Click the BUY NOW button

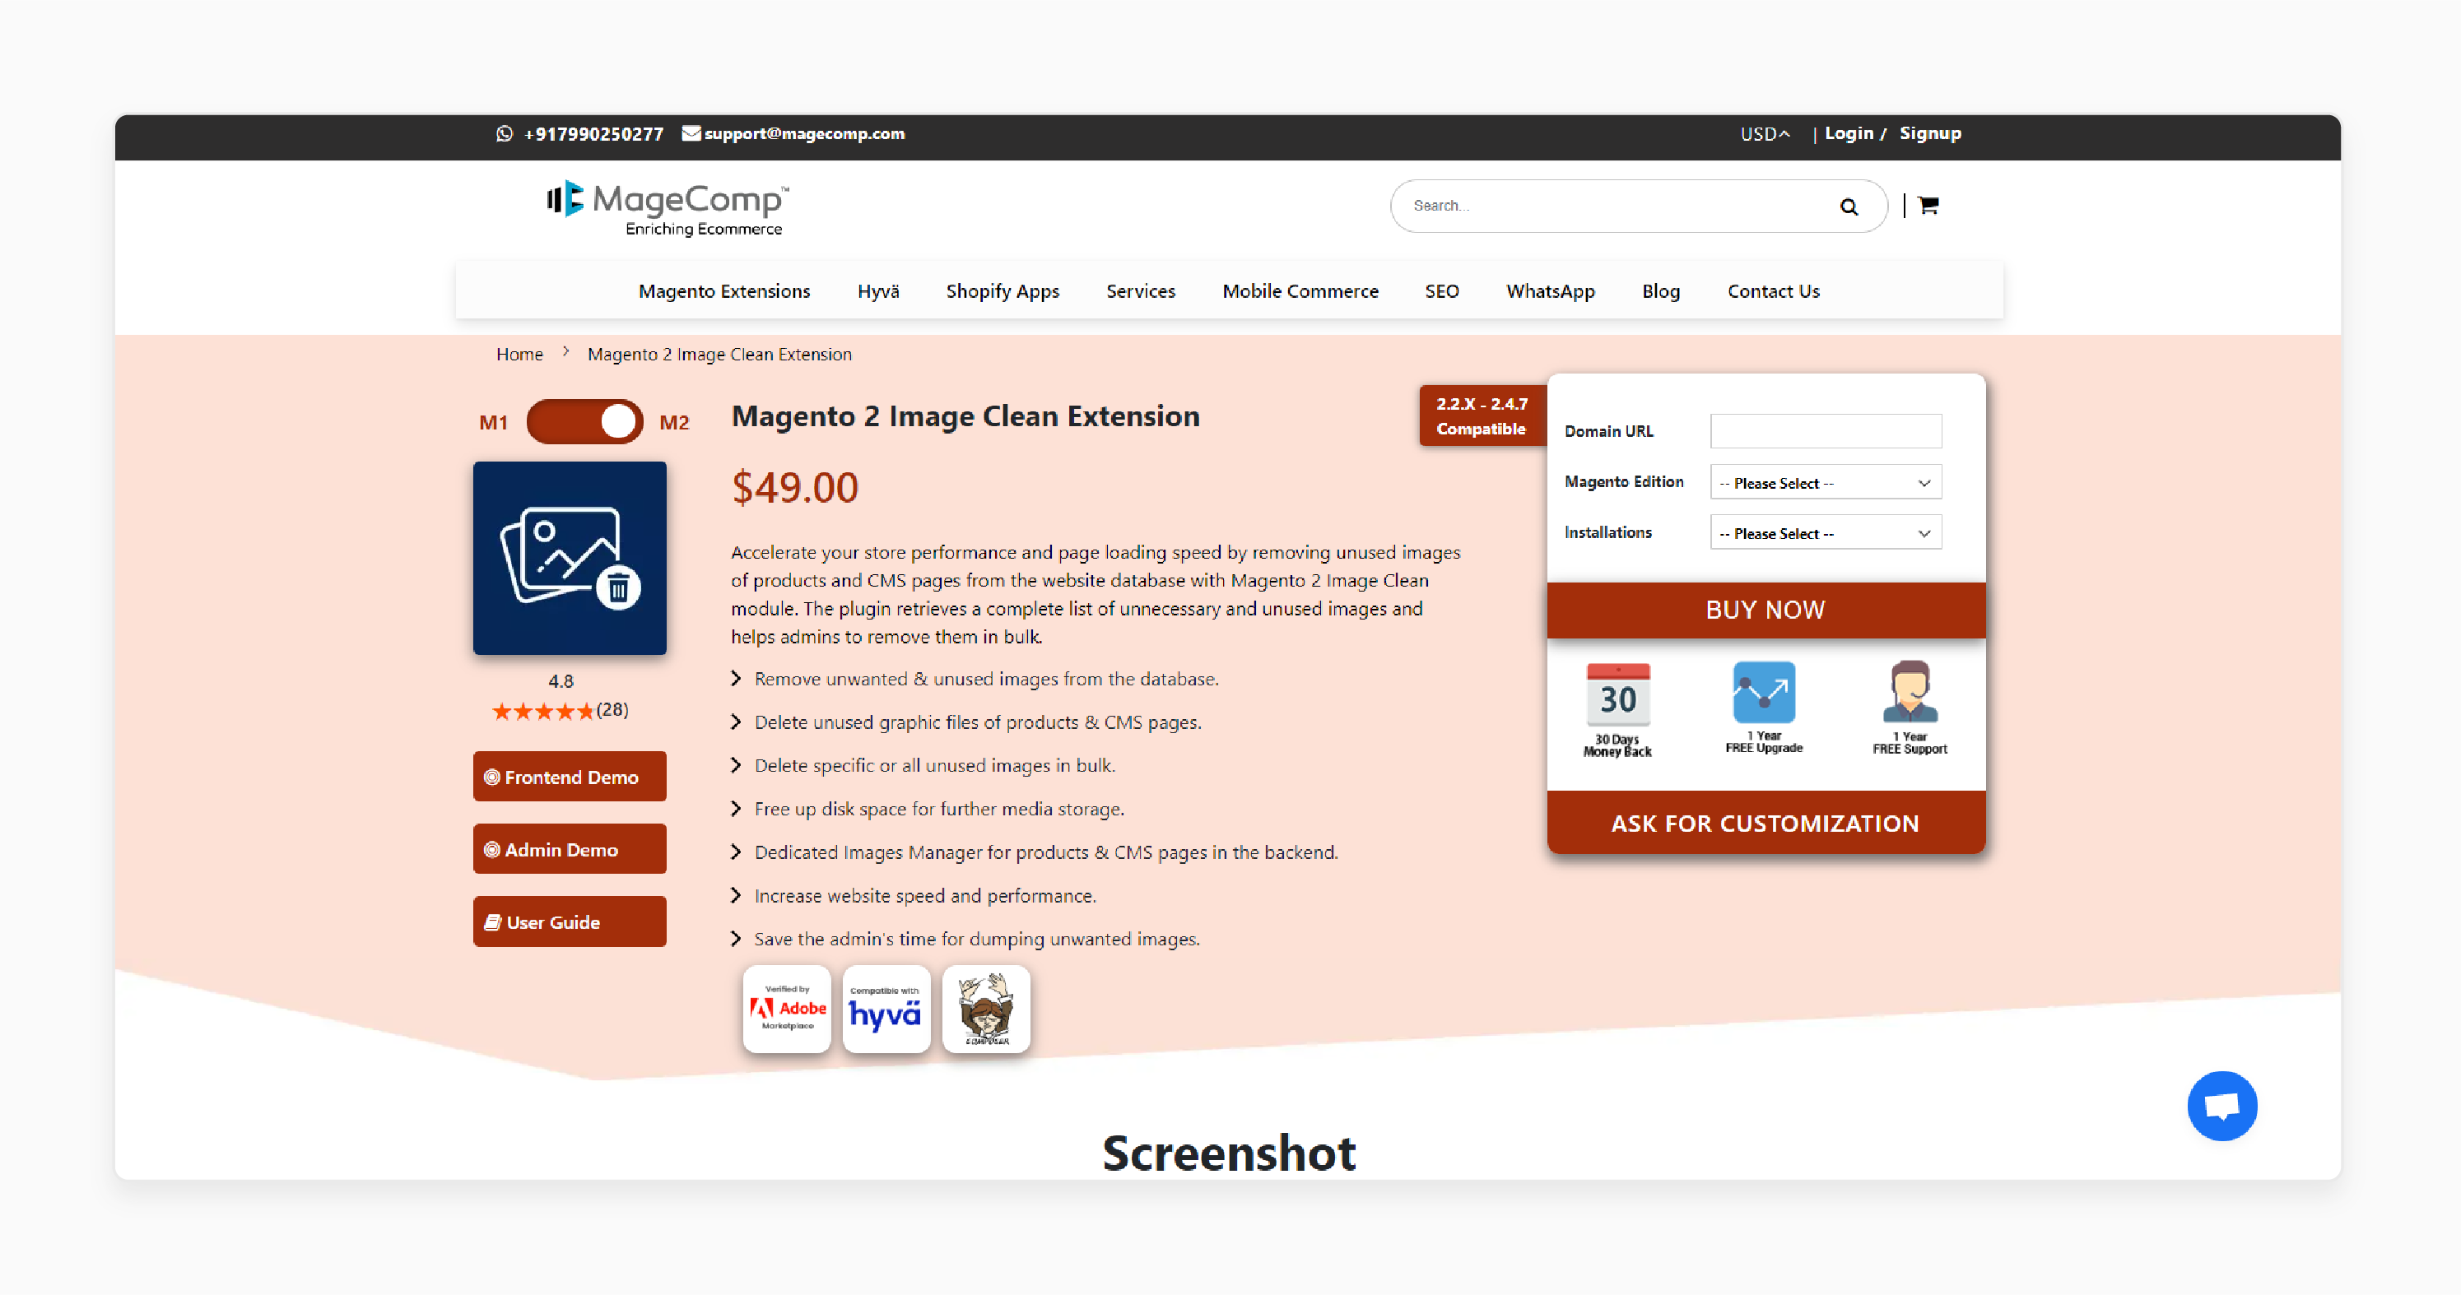(1765, 610)
